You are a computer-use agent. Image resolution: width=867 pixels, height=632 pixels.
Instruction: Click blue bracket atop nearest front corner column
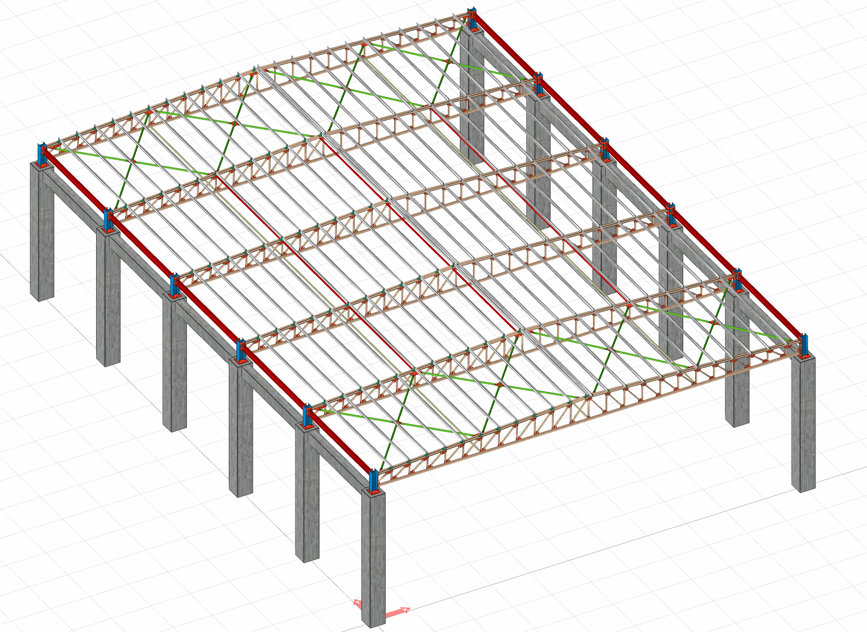pos(373,481)
